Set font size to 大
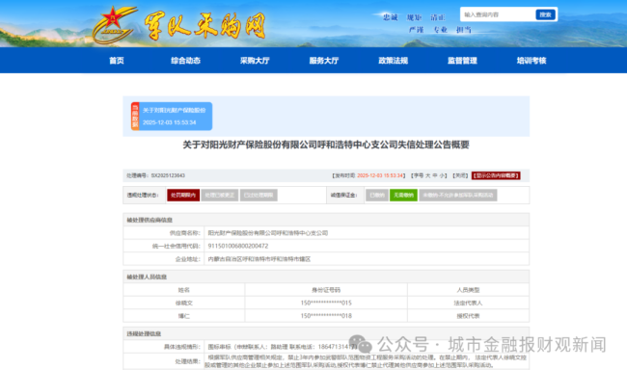The height and width of the screenshot is (370, 627). [428, 175]
